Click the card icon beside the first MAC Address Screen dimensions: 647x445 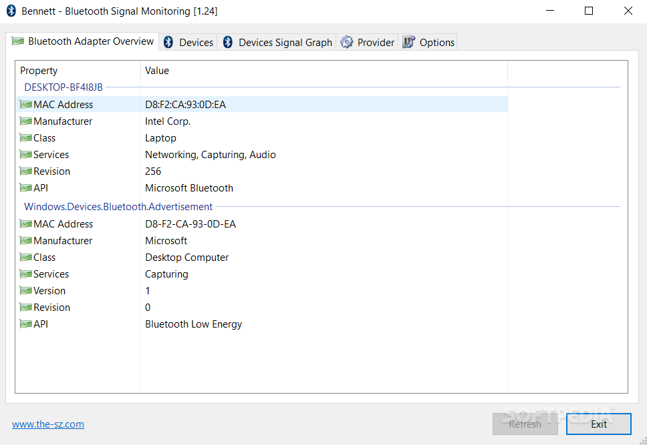26,105
